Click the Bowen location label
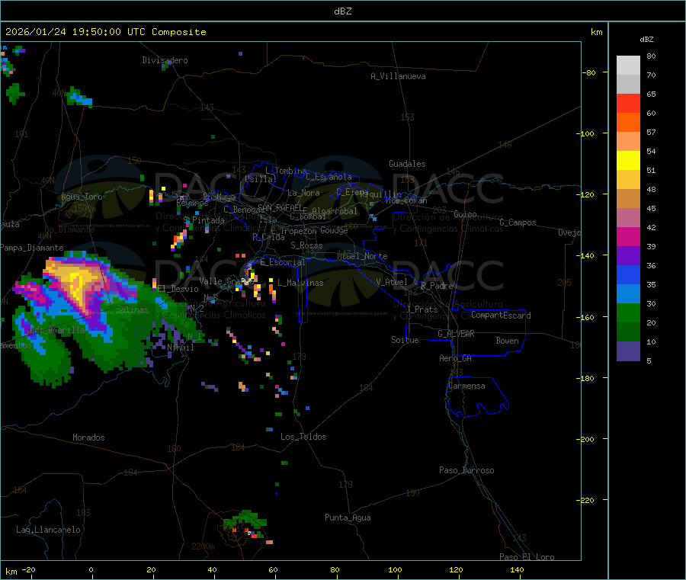This screenshot has height=580, width=686. click(507, 341)
